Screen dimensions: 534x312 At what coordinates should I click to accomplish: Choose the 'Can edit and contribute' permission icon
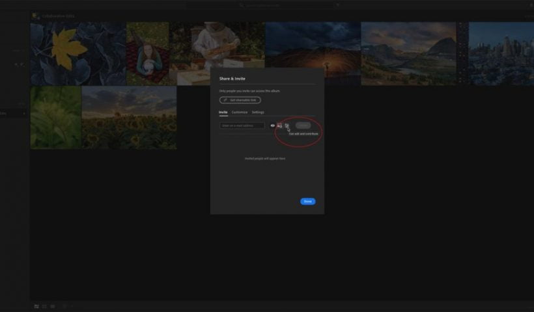pos(287,125)
